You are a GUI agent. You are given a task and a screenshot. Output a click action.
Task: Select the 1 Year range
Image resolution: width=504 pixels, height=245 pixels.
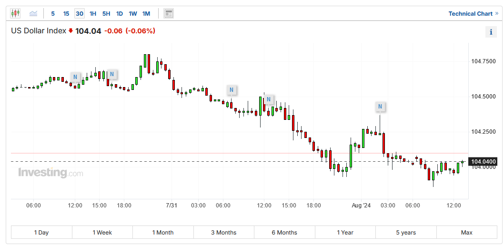345,232
